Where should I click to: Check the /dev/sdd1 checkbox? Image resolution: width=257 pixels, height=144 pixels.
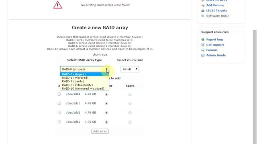[x=59, y=112]
